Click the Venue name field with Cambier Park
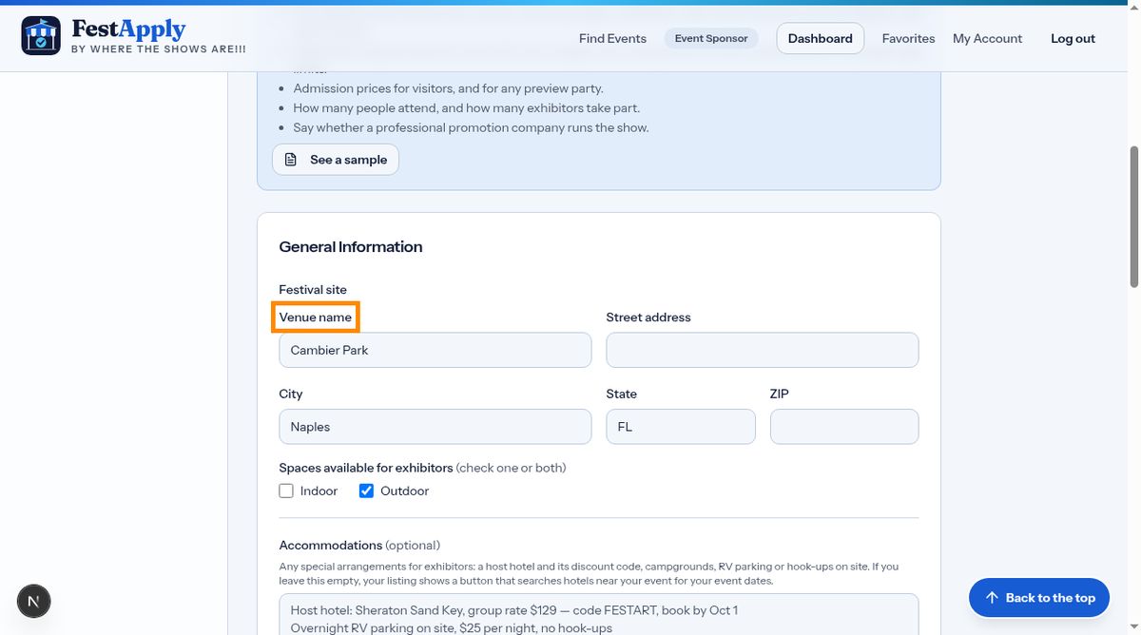The width and height of the screenshot is (1141, 635). click(435, 350)
